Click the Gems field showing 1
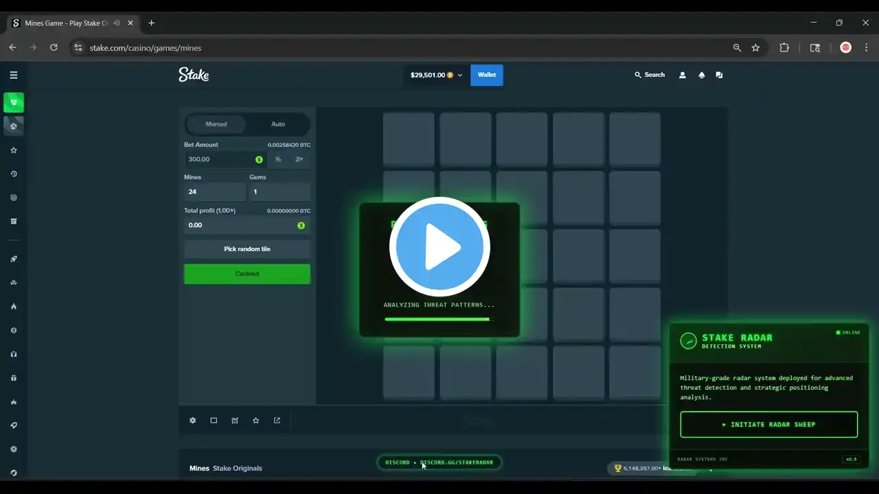 coord(279,191)
